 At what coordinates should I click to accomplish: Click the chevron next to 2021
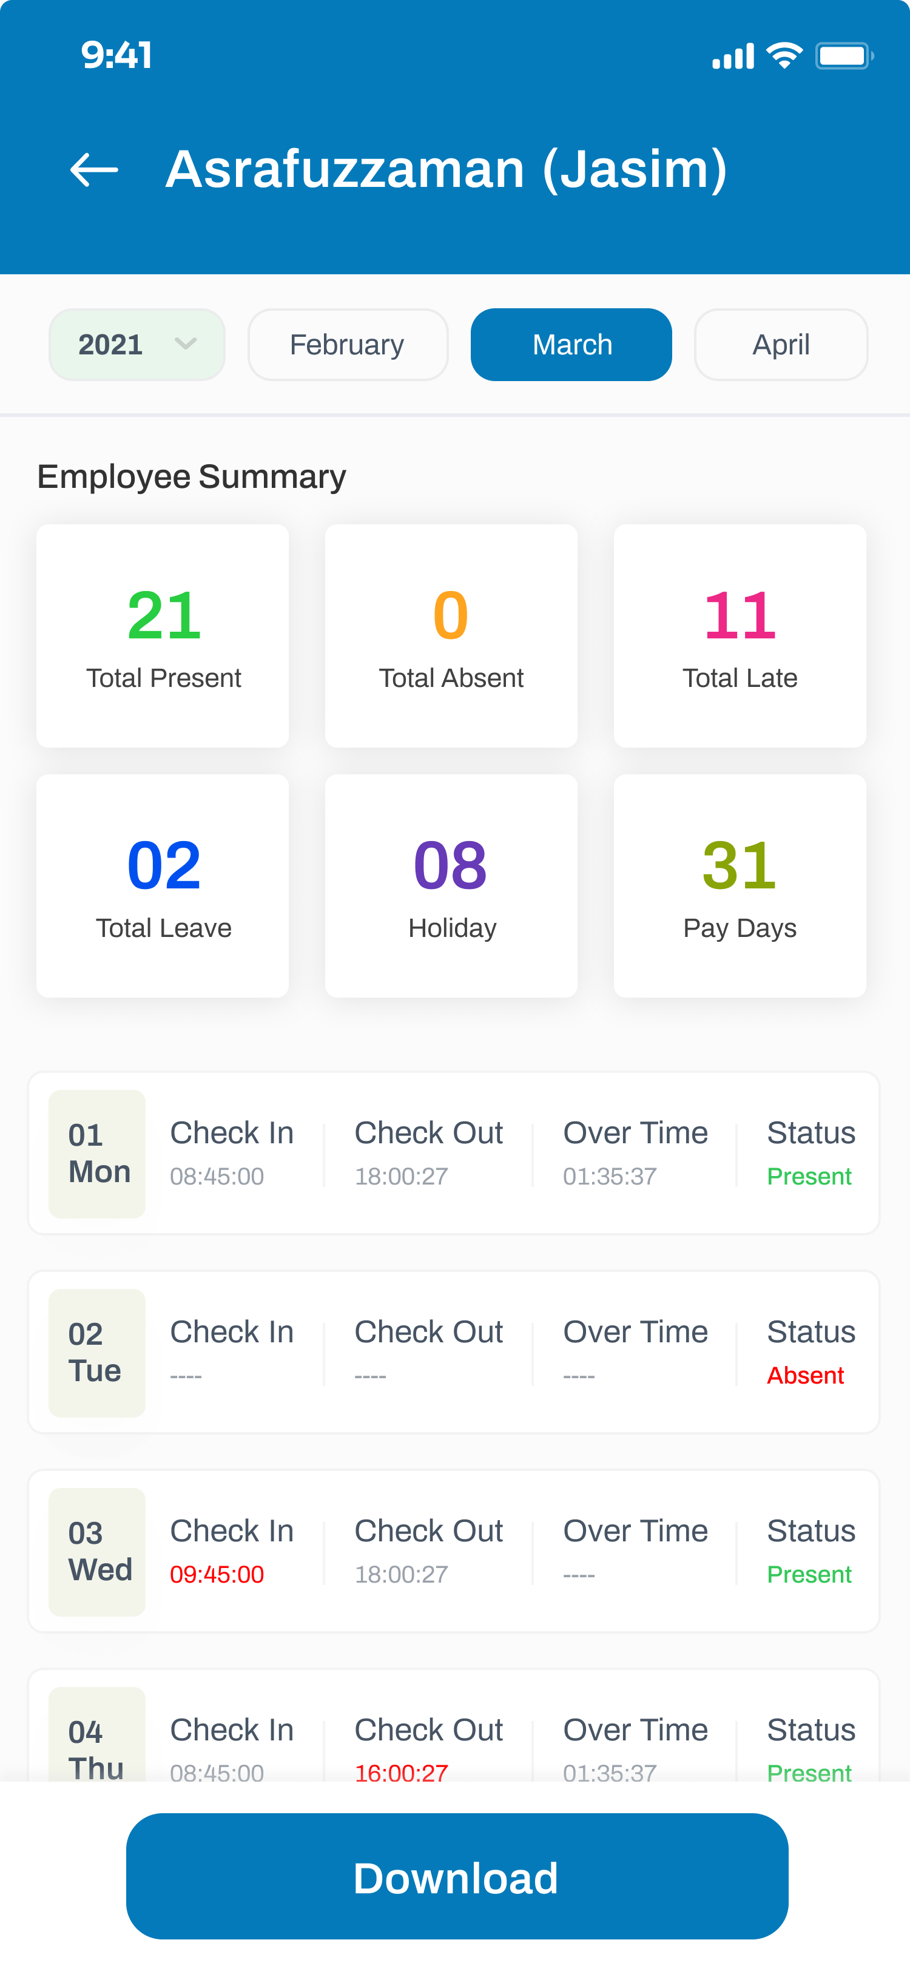pyautogui.click(x=185, y=344)
